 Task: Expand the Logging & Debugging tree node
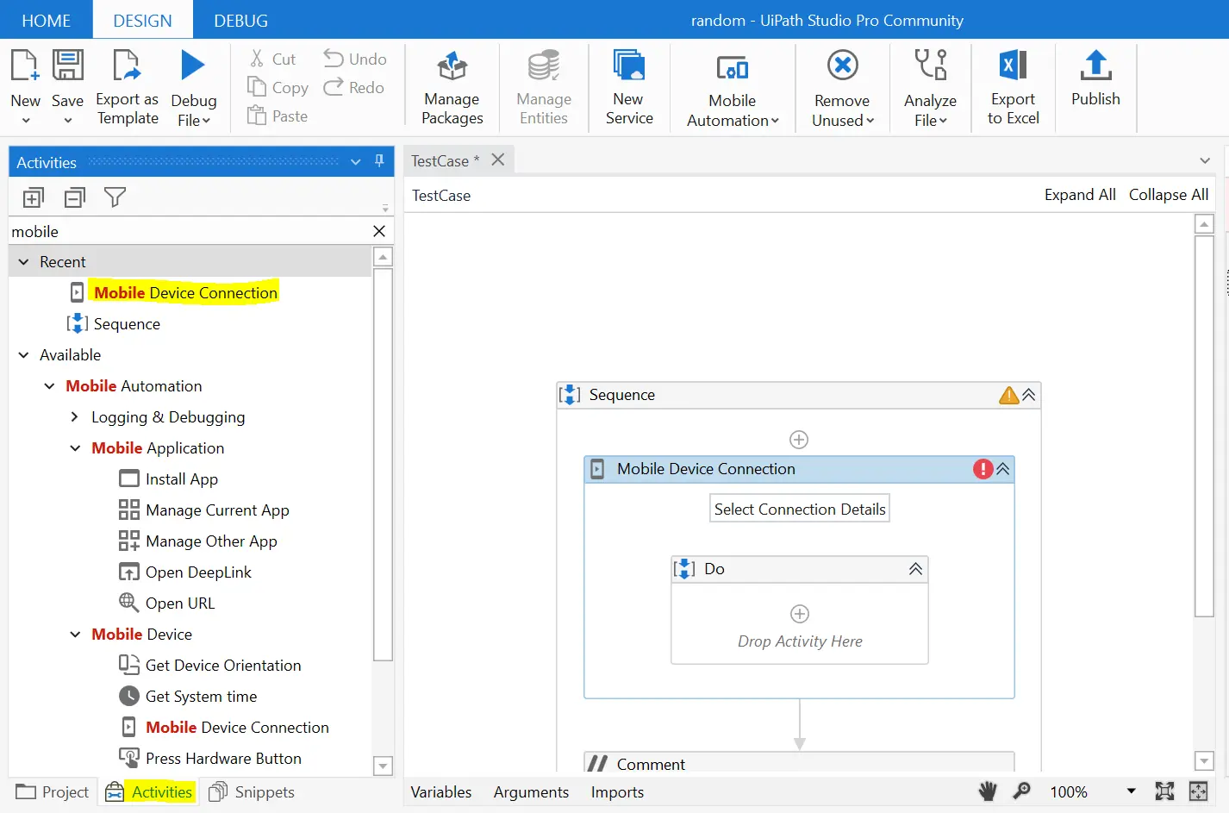point(75,417)
